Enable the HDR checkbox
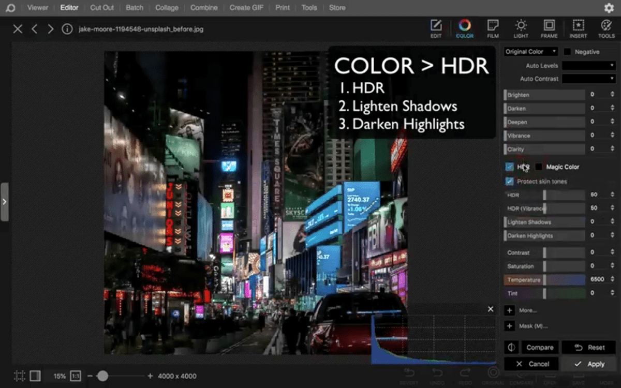The image size is (621, 388). [x=509, y=167]
